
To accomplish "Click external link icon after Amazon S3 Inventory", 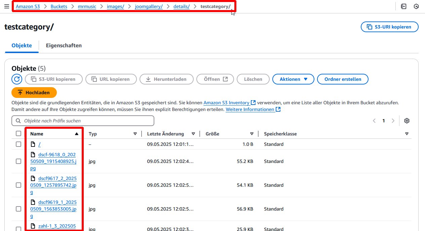I will pos(253,103).
